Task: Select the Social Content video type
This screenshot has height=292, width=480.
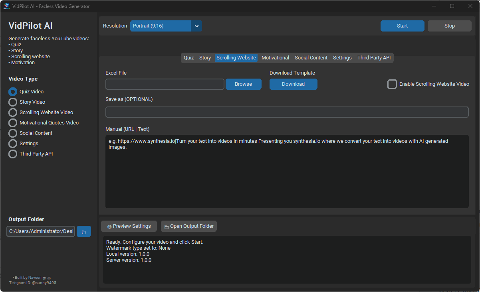Action: (x=12, y=133)
